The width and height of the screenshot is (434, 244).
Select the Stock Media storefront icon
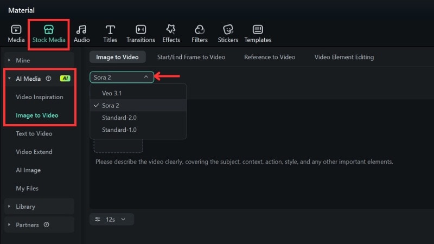[49, 29]
